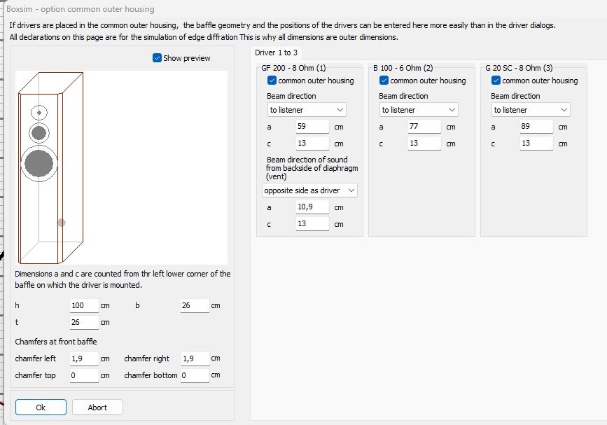Expand the vent direction 'opposite side as driver' dropdown

[309, 190]
